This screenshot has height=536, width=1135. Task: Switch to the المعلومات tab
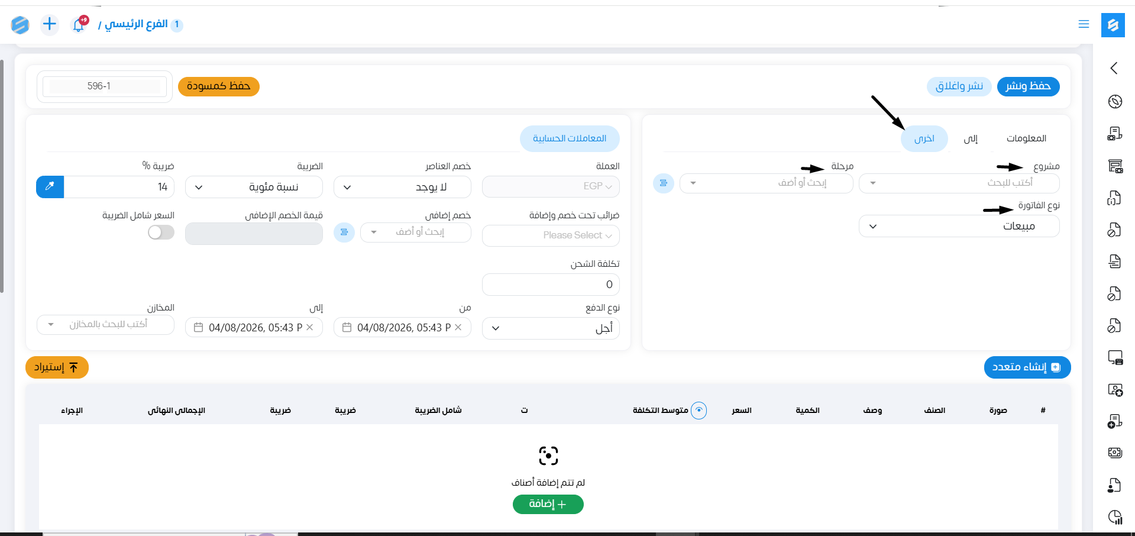(1026, 138)
